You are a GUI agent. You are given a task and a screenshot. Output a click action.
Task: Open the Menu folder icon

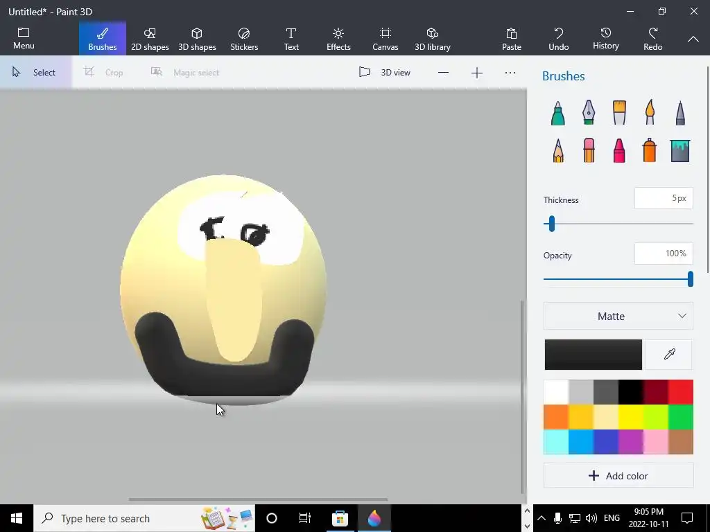pyautogui.click(x=24, y=39)
